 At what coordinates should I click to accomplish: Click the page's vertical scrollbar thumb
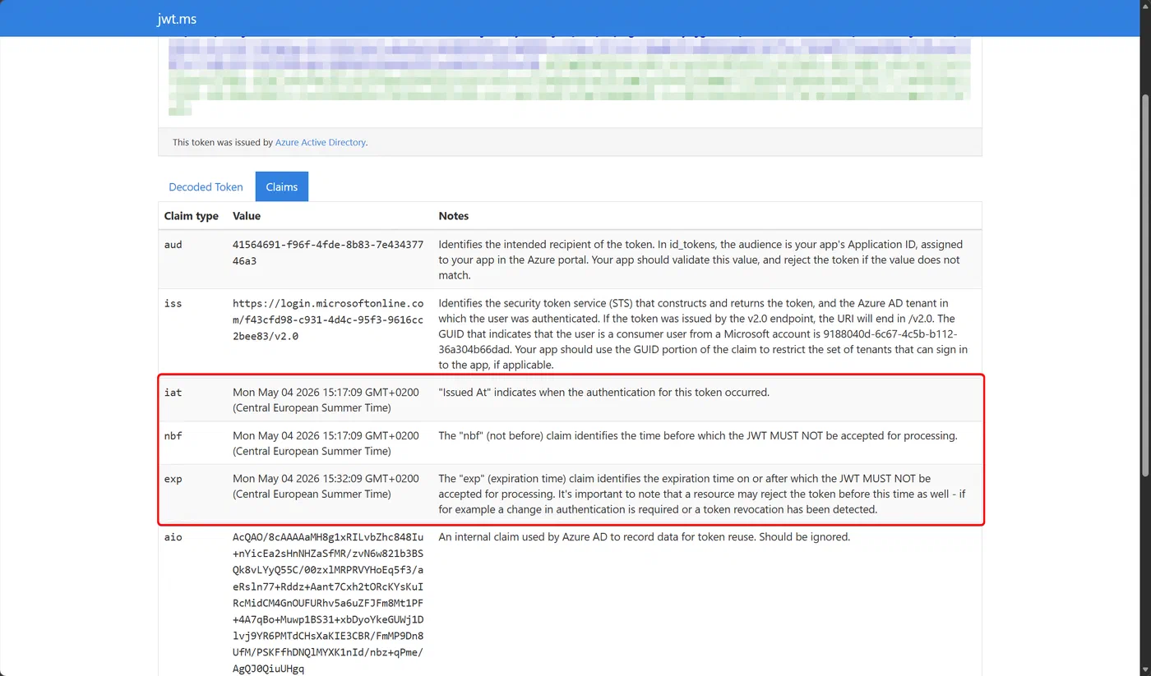pos(1144,283)
